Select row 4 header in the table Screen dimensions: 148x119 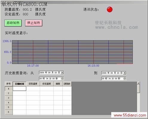click(9, 102)
